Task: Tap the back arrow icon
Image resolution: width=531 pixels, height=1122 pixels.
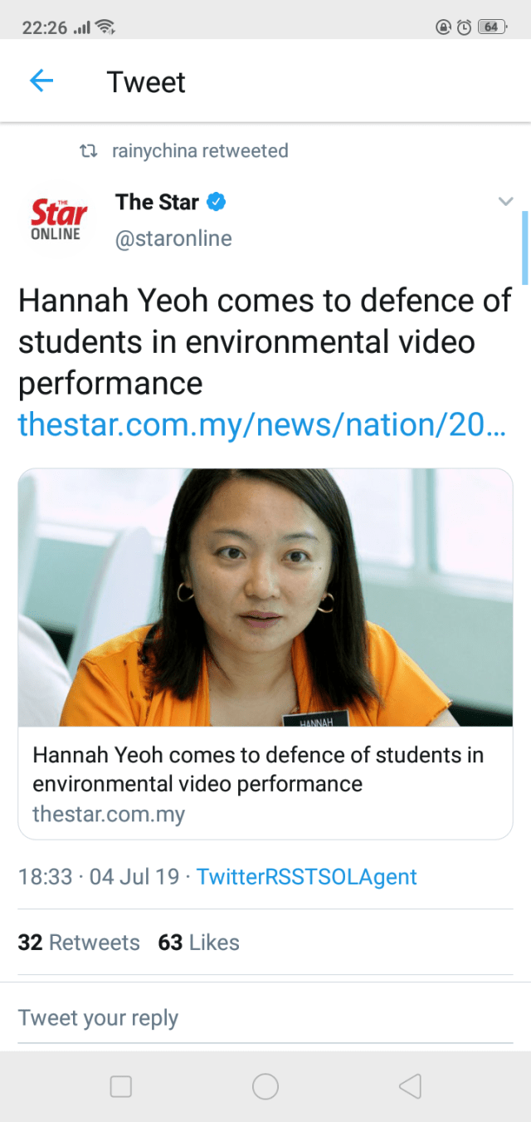Action: (x=41, y=81)
